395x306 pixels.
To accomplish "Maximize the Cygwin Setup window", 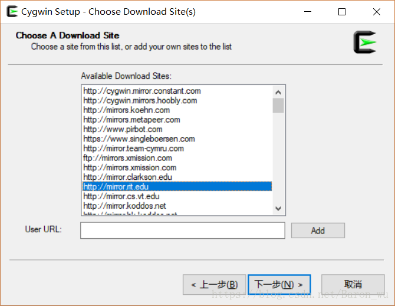I will click(341, 12).
